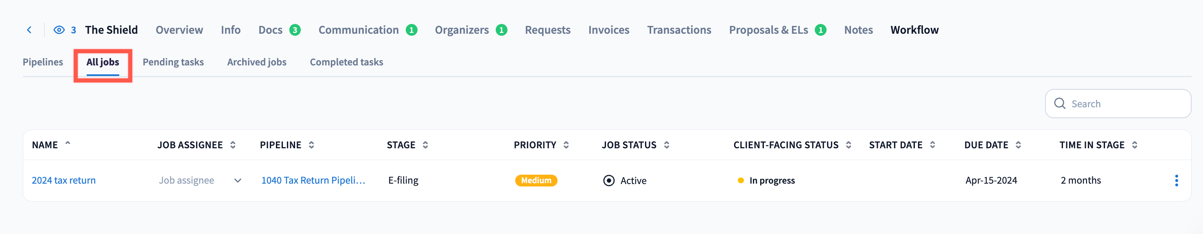Sort by Time in Stage column

pos(1134,145)
